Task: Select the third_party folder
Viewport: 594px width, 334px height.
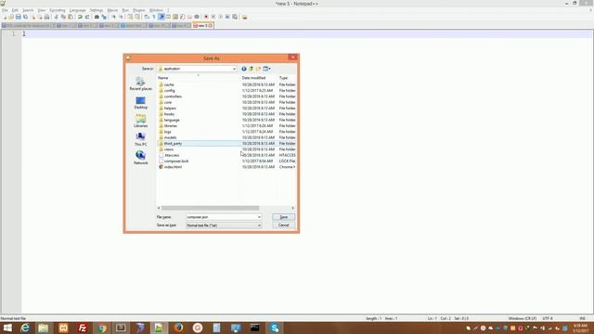Action: pyautogui.click(x=173, y=144)
